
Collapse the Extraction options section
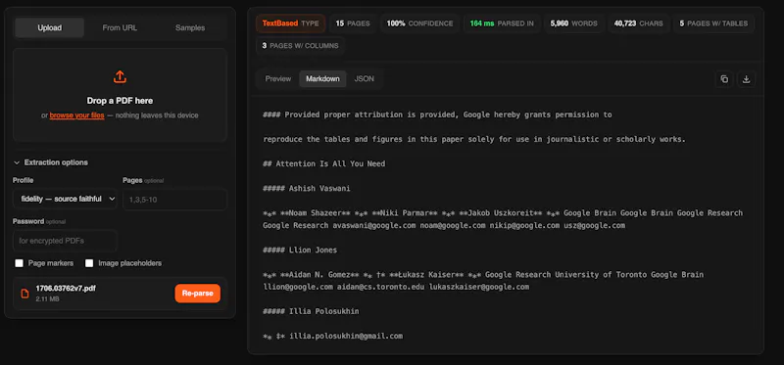(x=51, y=162)
